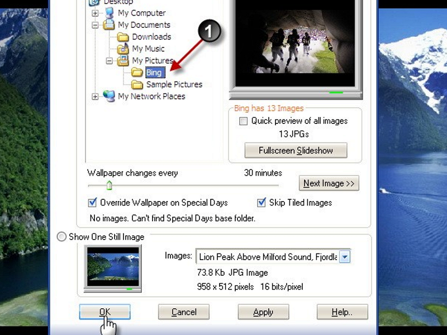Select My Pictures label in the tree
The height and width of the screenshot is (335, 447).
tap(153, 61)
